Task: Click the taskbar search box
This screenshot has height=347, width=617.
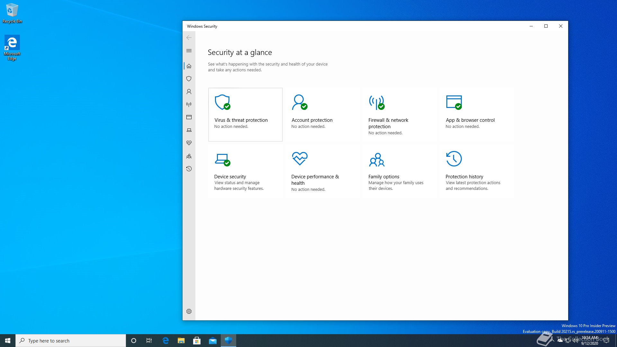Action: (x=71, y=341)
